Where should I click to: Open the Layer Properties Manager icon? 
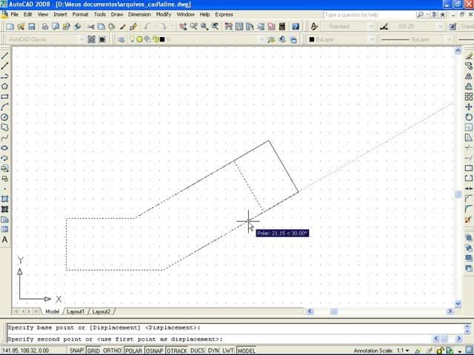point(121,39)
